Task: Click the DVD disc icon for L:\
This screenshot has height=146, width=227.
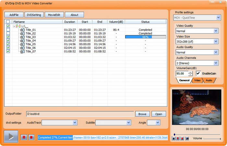Action: tap(18, 26)
